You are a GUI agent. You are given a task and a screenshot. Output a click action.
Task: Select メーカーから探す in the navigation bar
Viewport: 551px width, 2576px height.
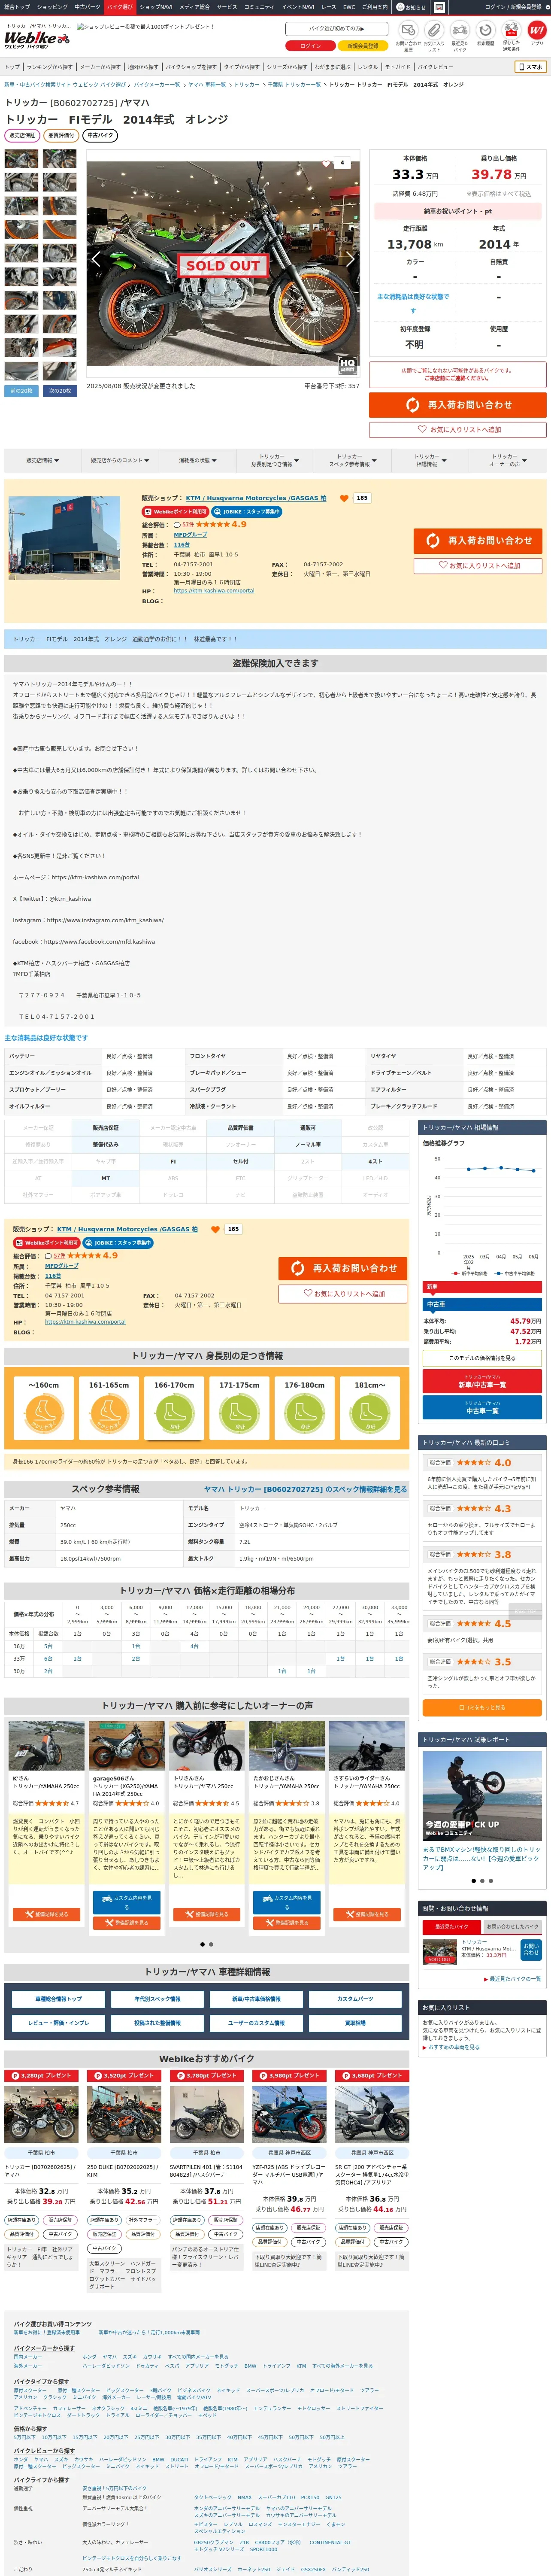coord(100,67)
